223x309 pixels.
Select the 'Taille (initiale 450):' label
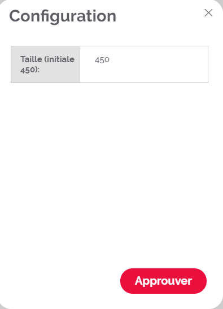(47, 64)
